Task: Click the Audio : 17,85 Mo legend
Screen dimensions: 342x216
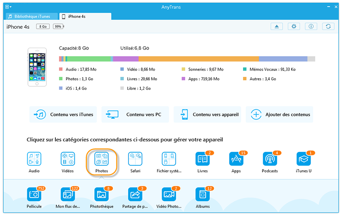Action: [x=78, y=70]
